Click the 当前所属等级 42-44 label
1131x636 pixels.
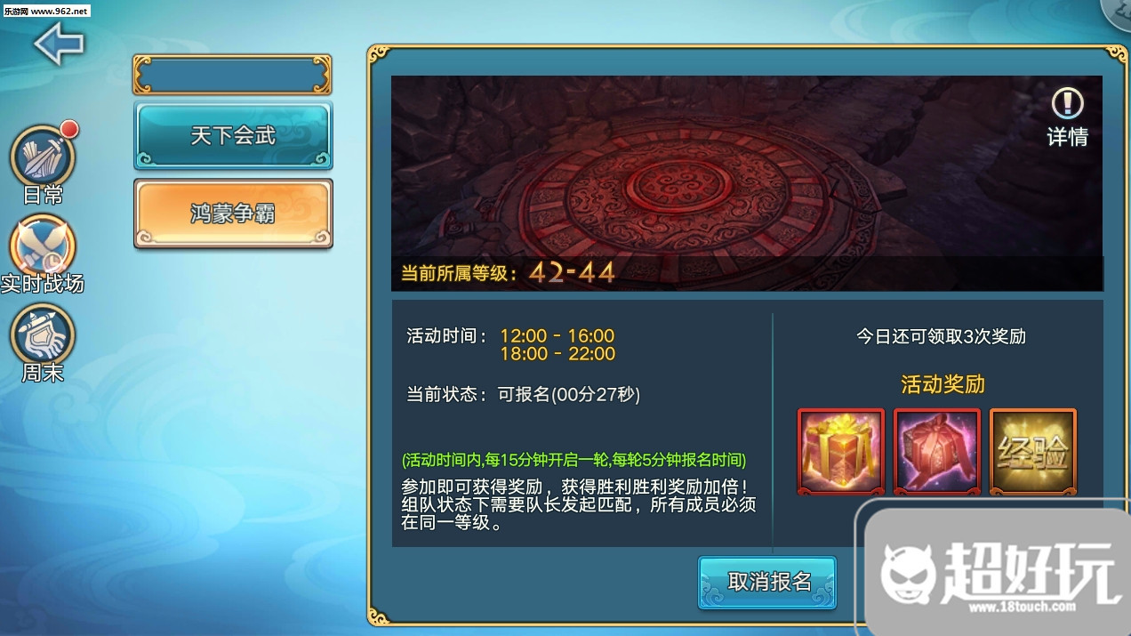508,272
